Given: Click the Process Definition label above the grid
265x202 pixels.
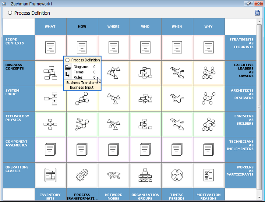Looking at the screenshot, I should [x=32, y=13].
